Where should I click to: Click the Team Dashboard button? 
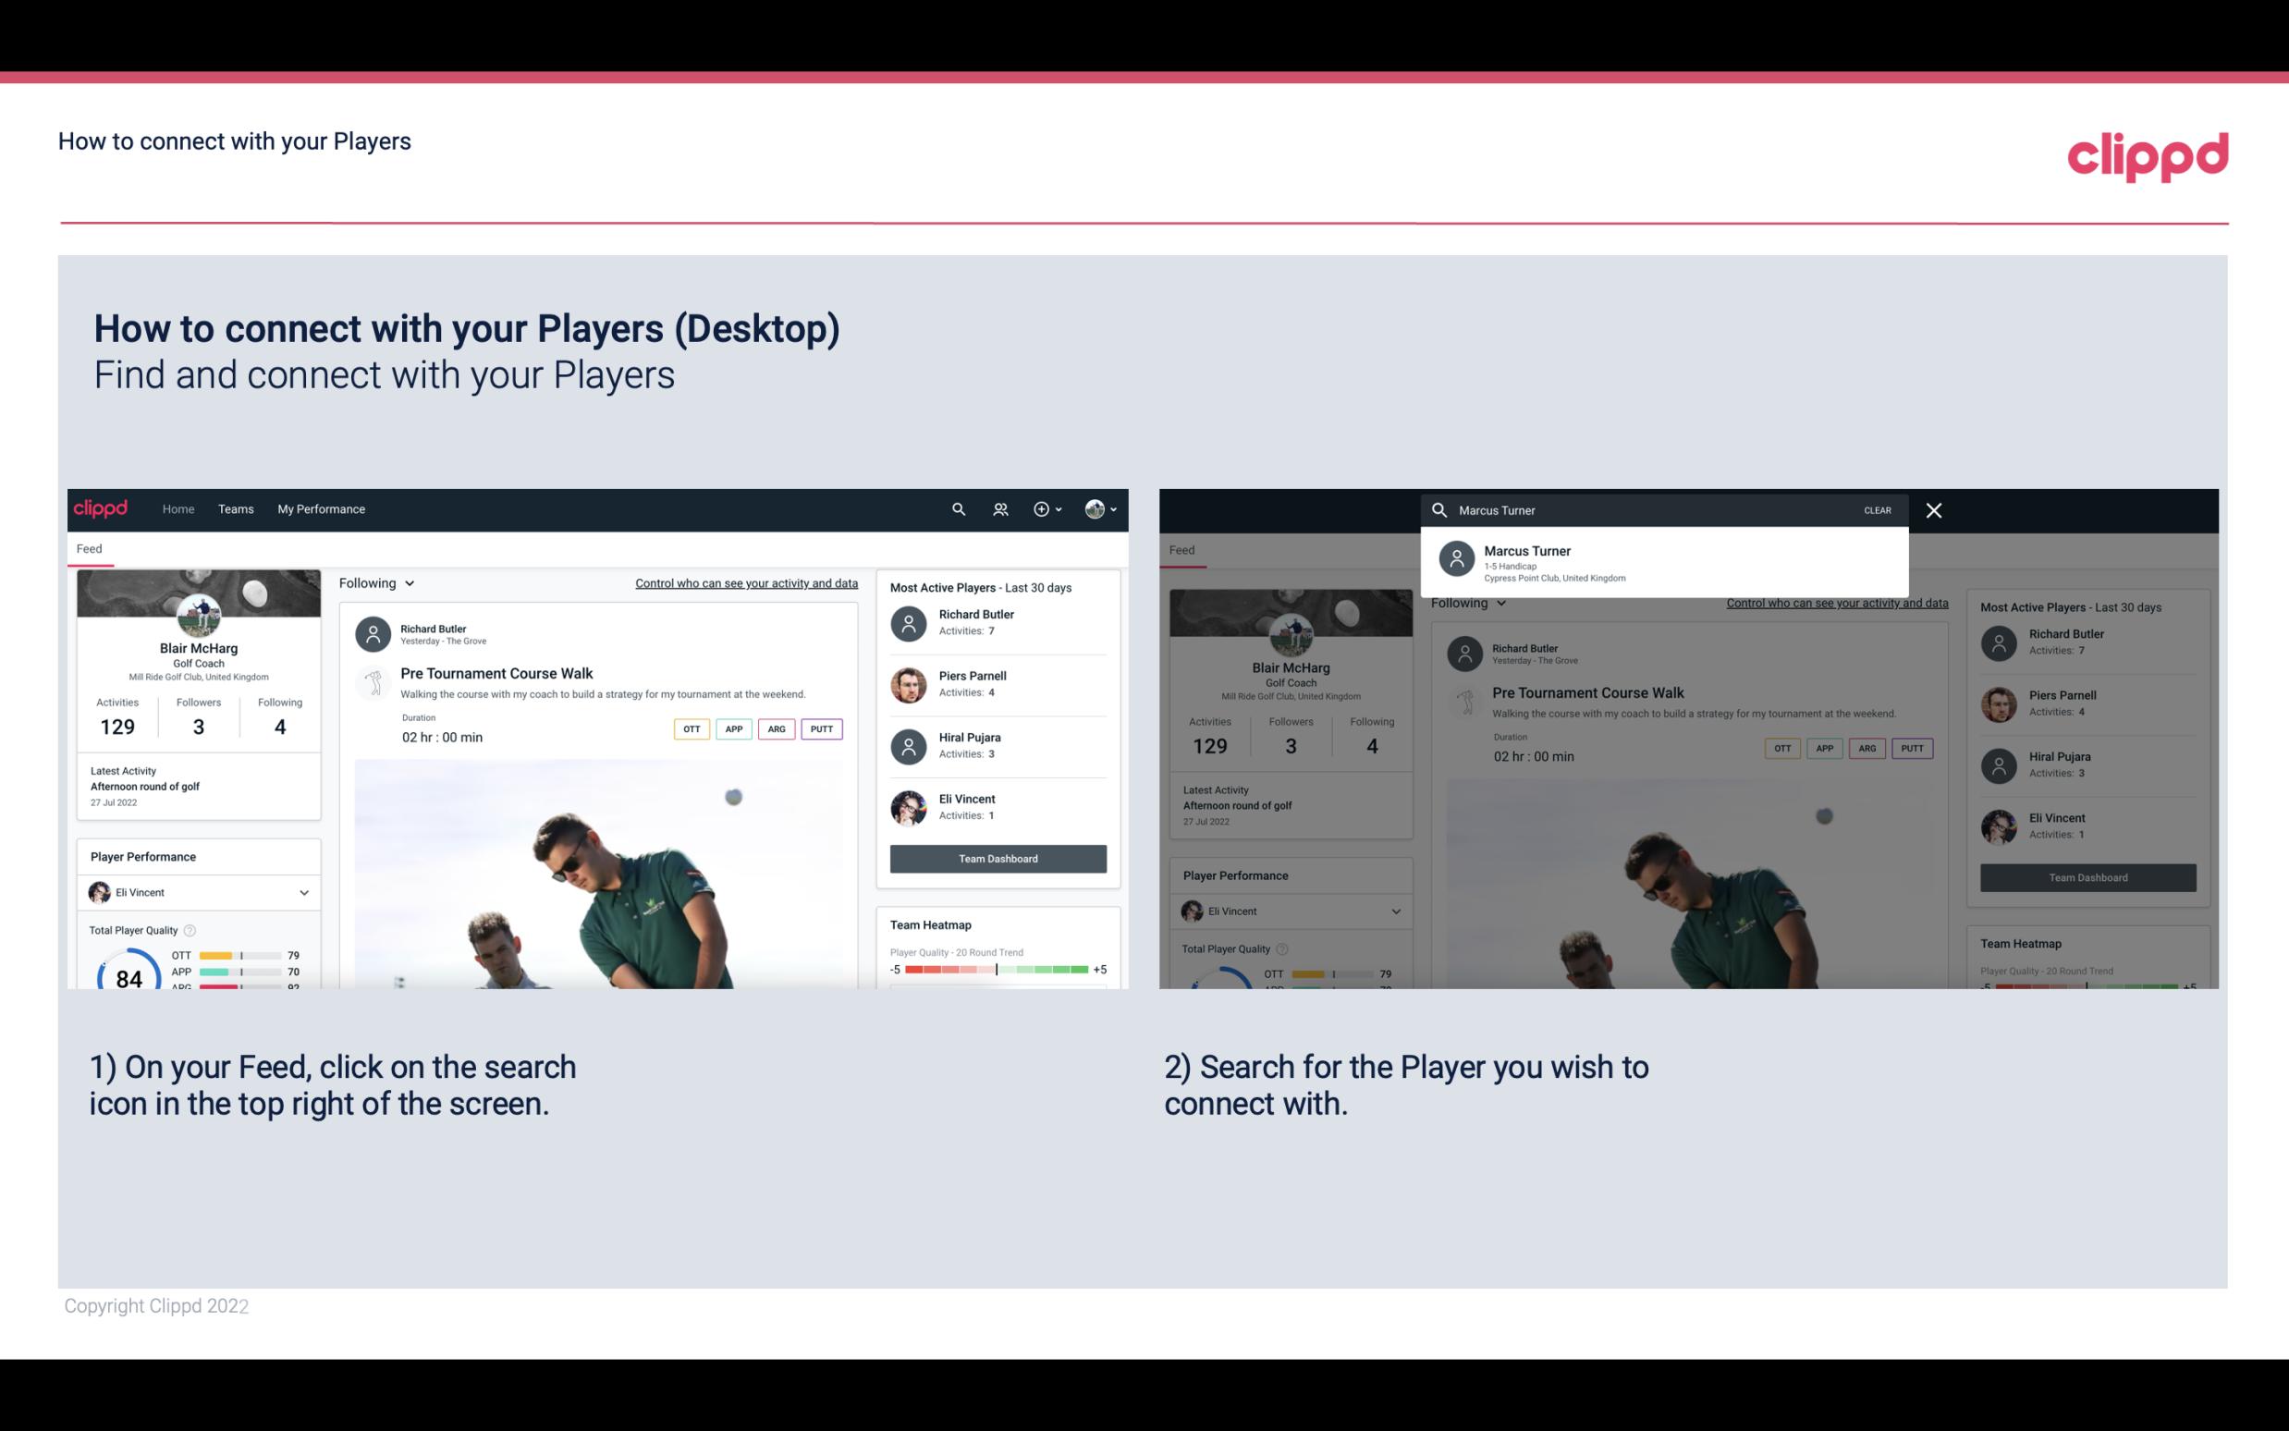(997, 857)
